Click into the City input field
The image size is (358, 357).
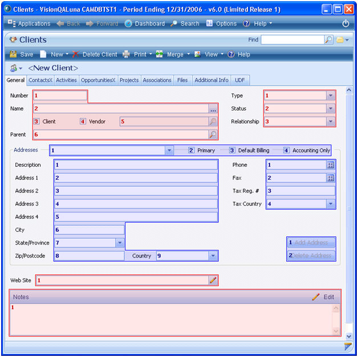coord(89,230)
